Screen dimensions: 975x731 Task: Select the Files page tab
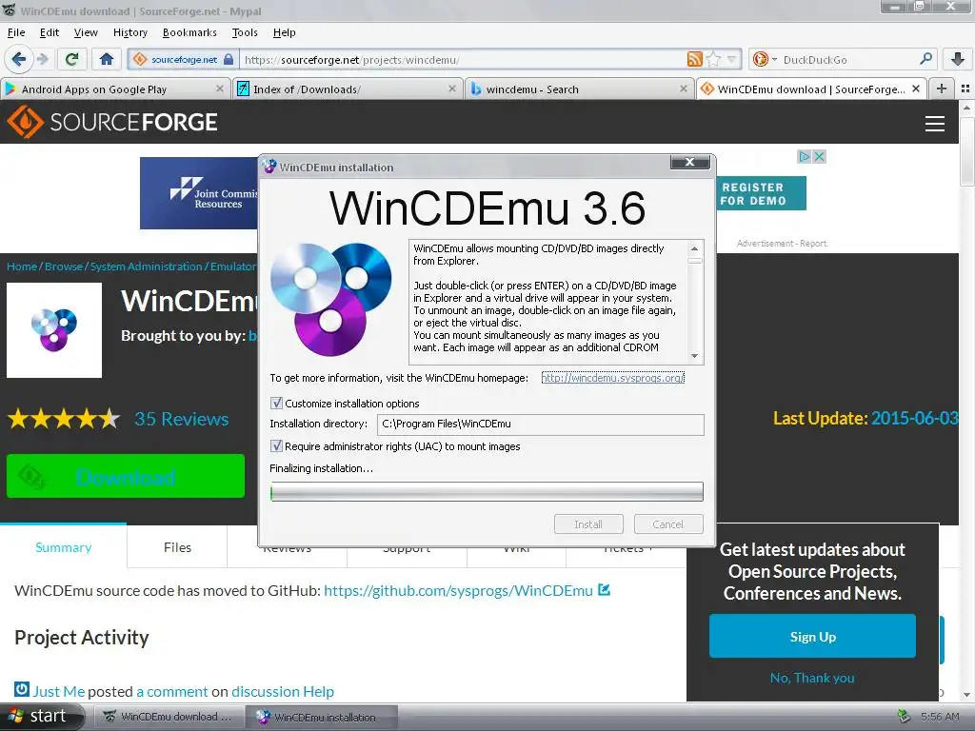pos(177,547)
